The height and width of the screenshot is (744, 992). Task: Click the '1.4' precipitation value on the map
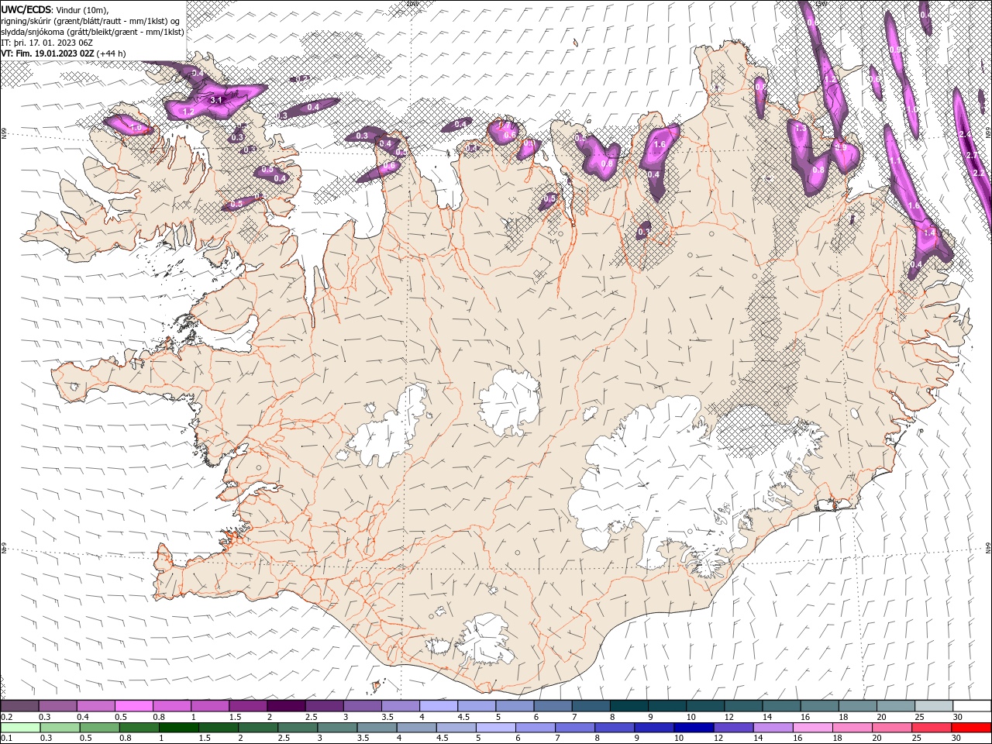coord(931,232)
